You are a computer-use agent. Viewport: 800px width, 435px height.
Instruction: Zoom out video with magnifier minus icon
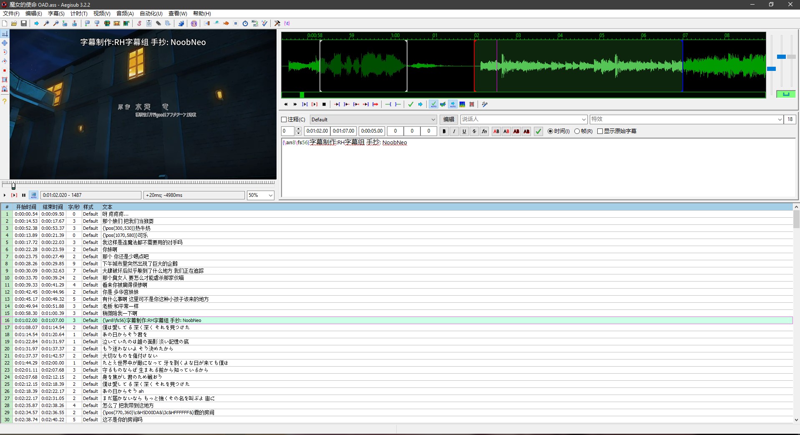coord(56,23)
